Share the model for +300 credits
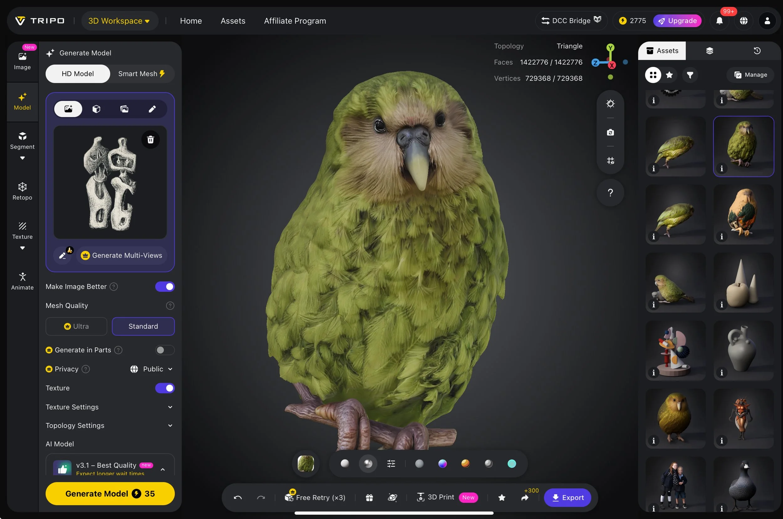The height and width of the screenshot is (519, 783). (x=525, y=497)
